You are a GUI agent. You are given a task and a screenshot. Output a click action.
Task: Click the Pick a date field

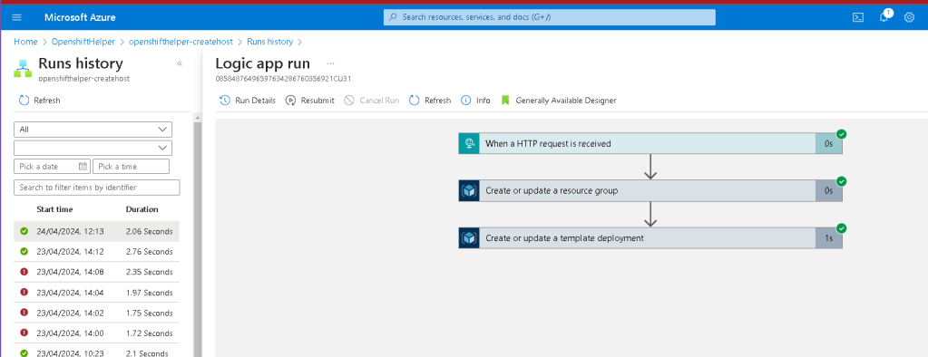52,167
